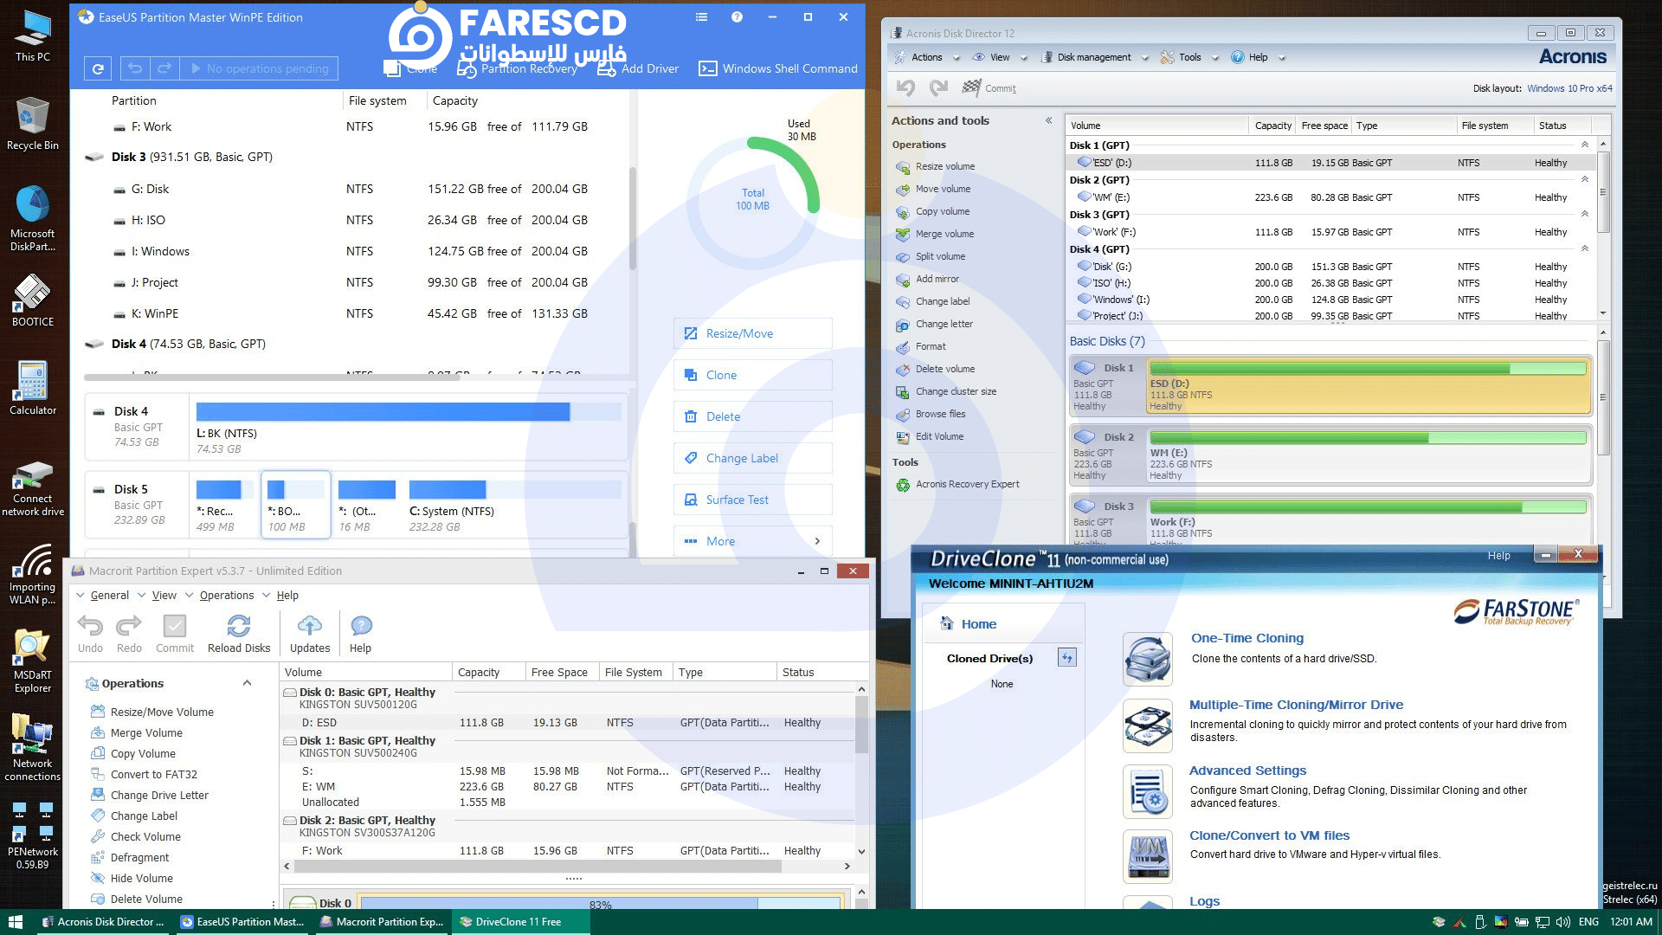The width and height of the screenshot is (1662, 935).
Task: Select K: WinPE row in EaseUS
Action: tap(351, 313)
